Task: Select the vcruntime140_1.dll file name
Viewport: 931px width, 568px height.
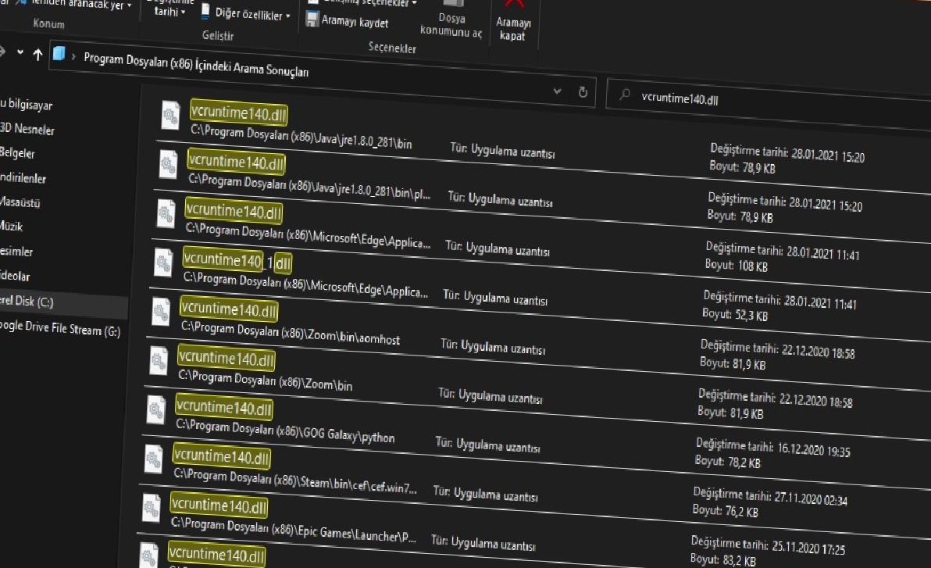Action: [237, 260]
